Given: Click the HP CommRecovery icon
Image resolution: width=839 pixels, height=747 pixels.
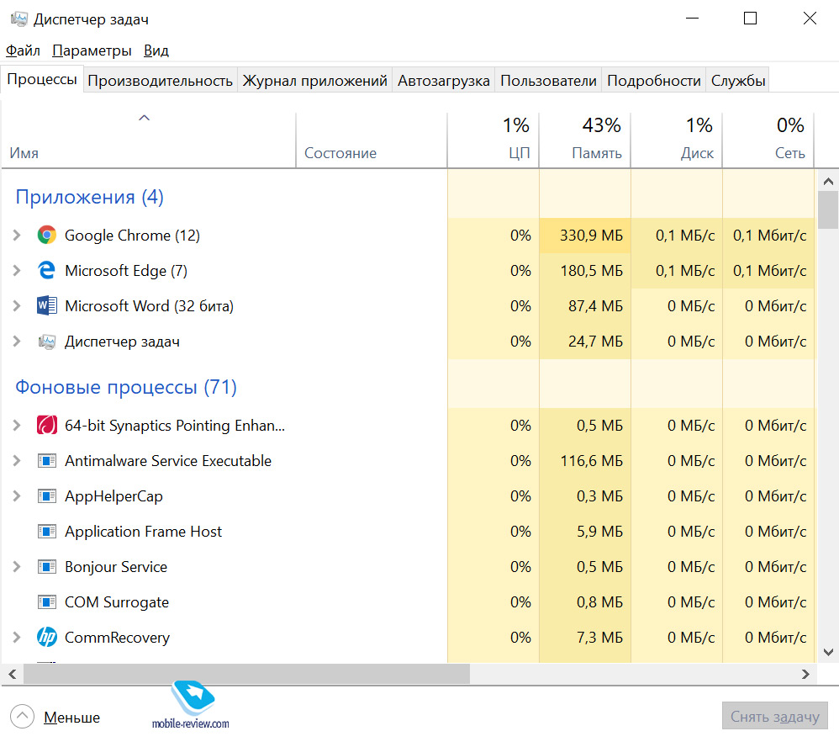Looking at the screenshot, I should tap(46, 638).
